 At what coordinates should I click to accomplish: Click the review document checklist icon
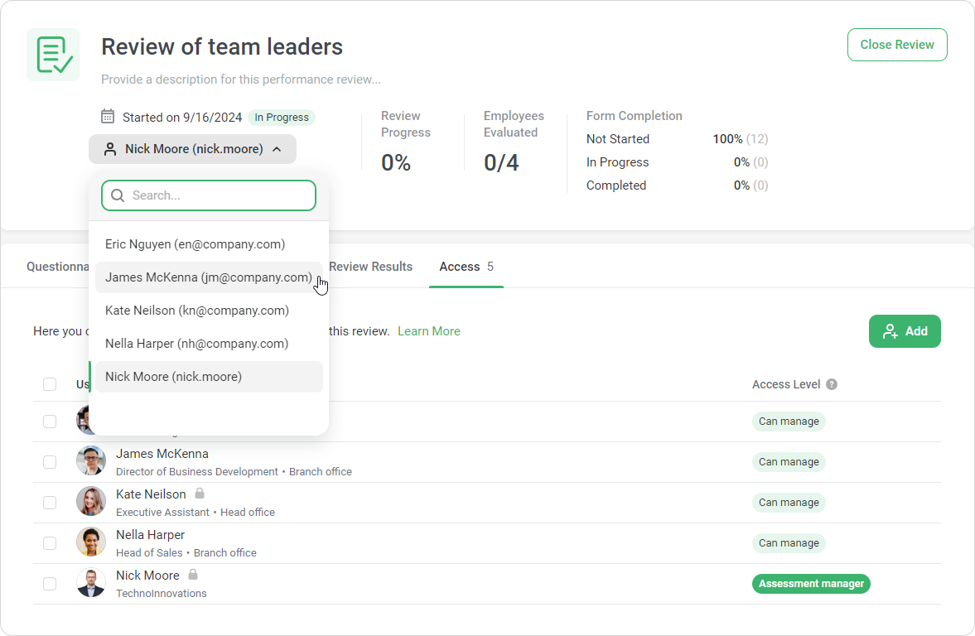(53, 55)
